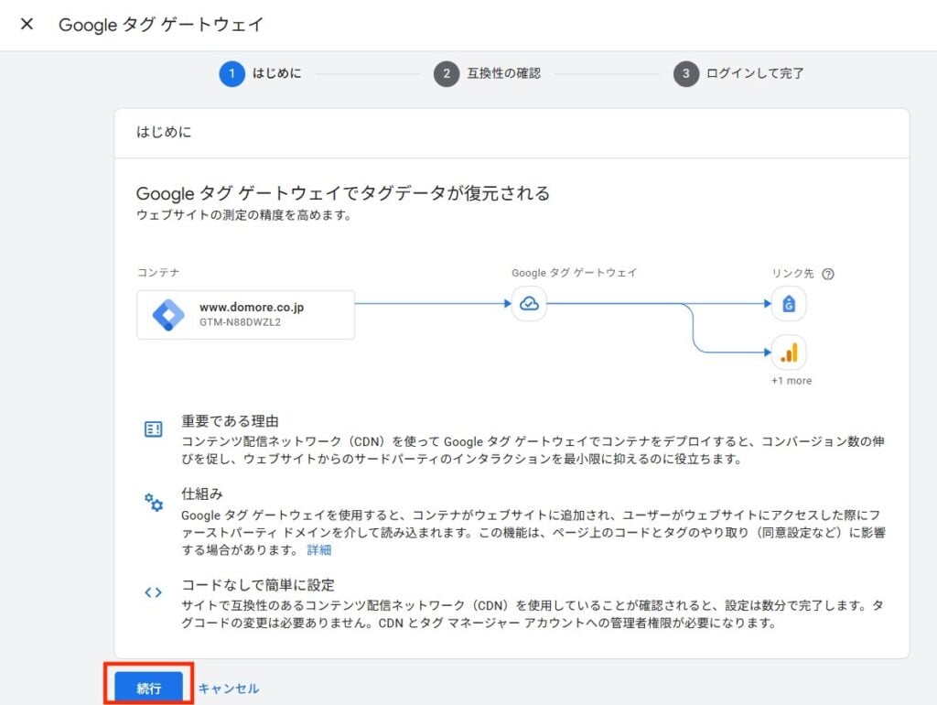
Task: Click the リンク先 label text
Action: pyautogui.click(x=793, y=273)
